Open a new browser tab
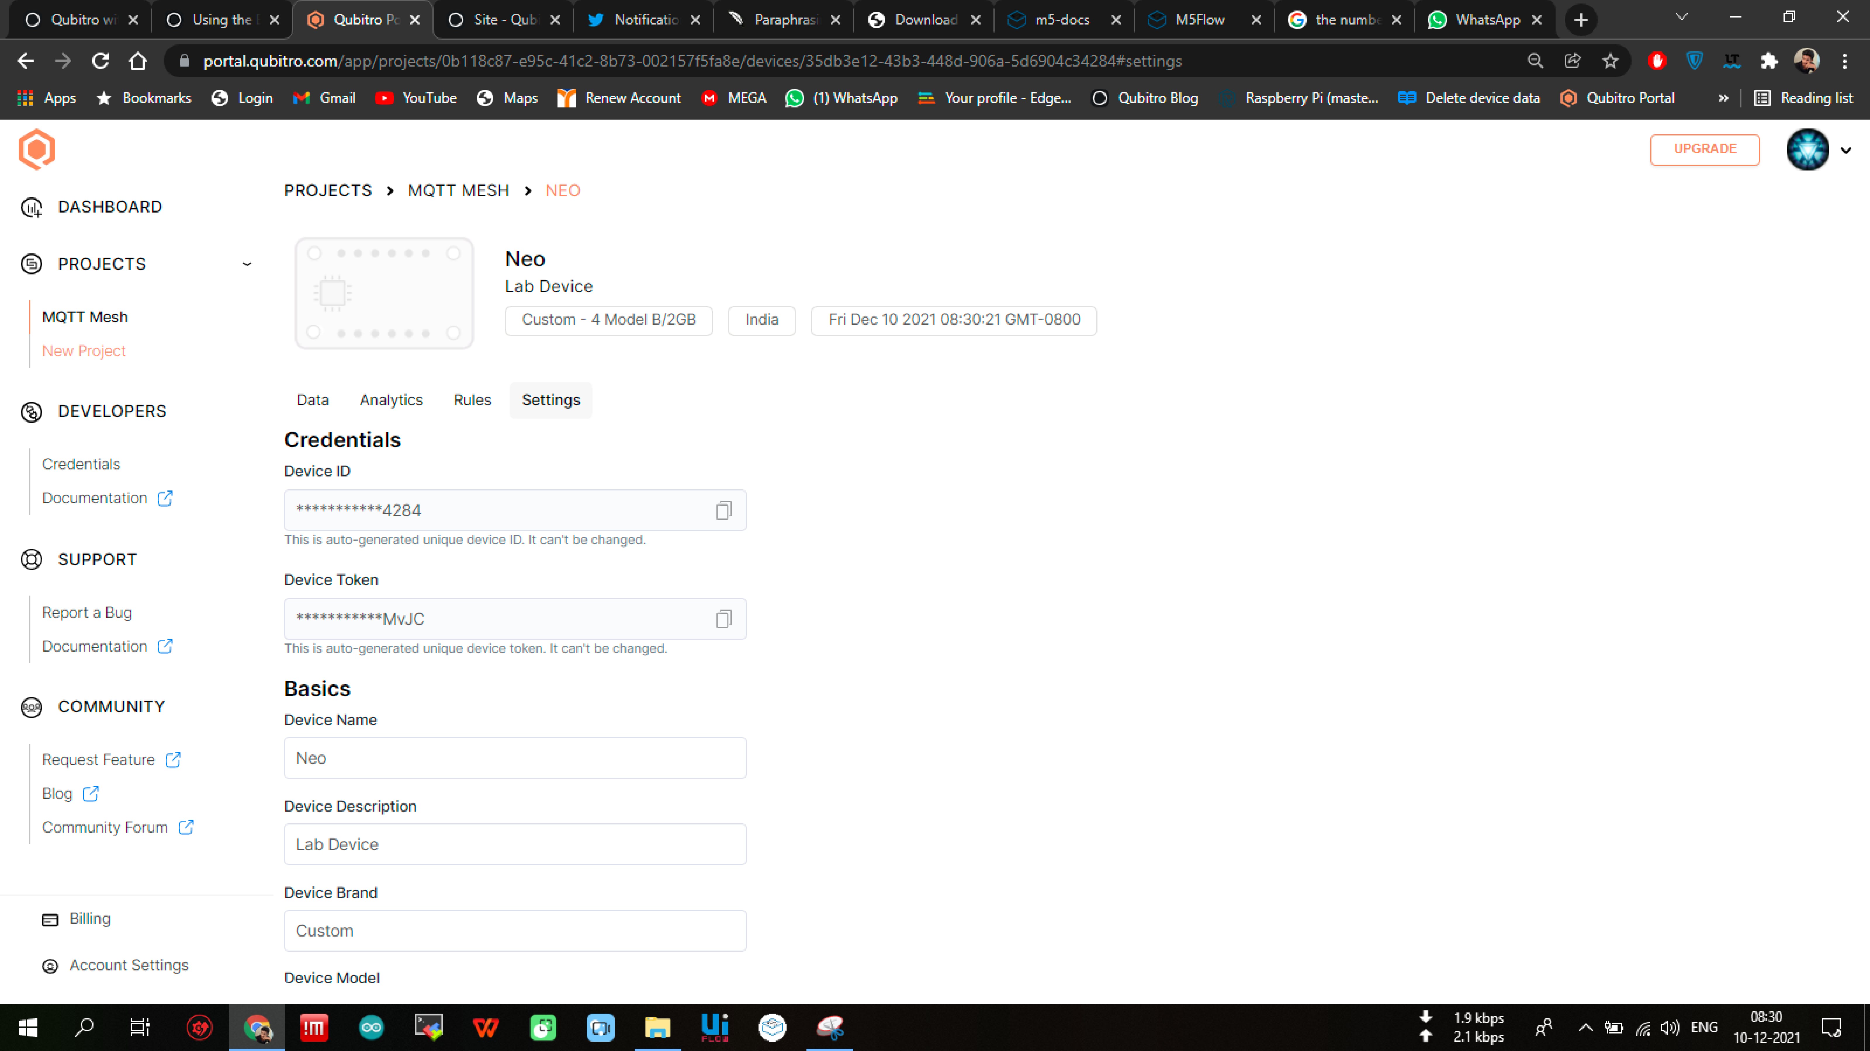1870x1051 pixels. (1581, 20)
